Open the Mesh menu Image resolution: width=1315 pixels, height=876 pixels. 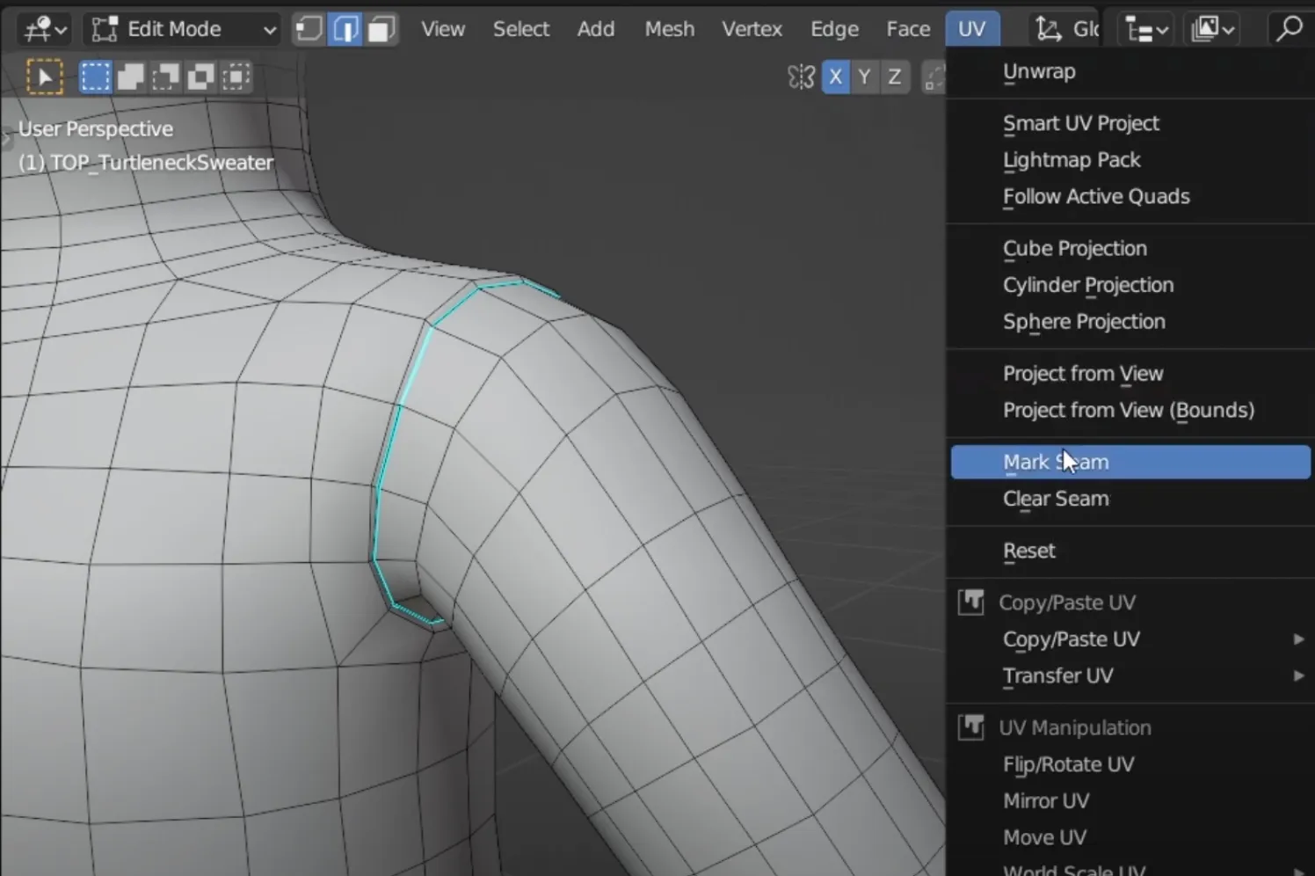670,29
